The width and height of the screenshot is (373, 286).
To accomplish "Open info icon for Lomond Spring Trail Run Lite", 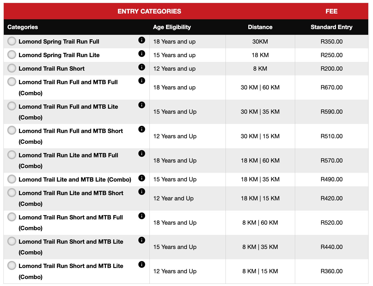I will click(x=142, y=54).
